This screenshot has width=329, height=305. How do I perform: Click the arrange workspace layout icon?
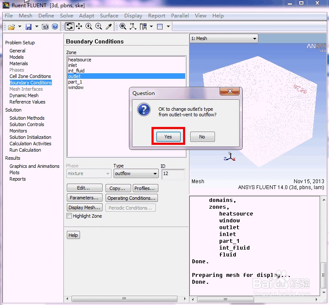143,26
